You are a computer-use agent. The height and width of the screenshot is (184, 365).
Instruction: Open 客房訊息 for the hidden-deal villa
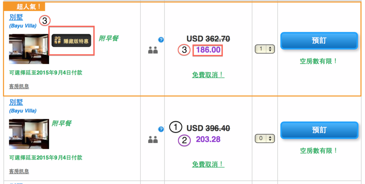pyautogui.click(x=19, y=86)
